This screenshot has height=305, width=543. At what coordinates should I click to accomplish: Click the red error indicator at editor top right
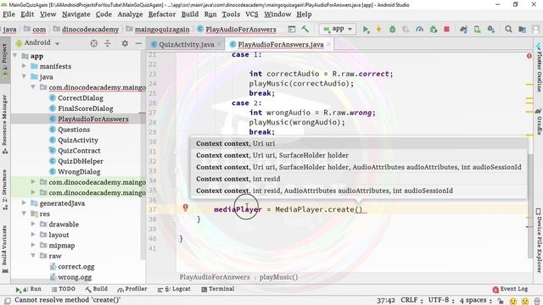pyautogui.click(x=529, y=56)
